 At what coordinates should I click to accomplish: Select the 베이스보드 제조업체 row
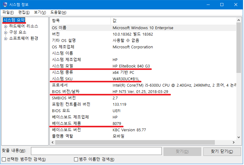click(143, 117)
